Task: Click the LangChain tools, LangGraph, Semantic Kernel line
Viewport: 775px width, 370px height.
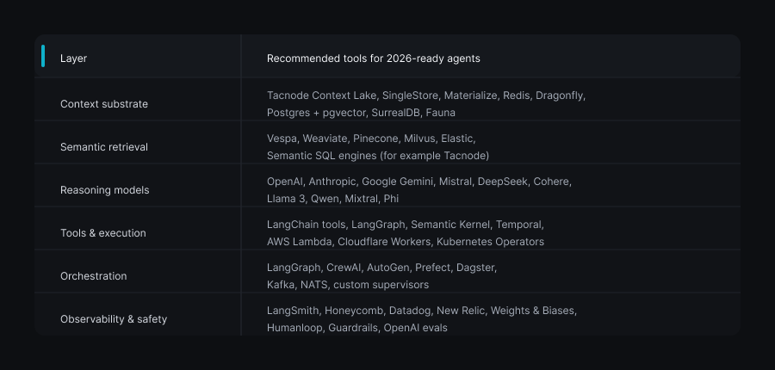Action: coord(405,225)
